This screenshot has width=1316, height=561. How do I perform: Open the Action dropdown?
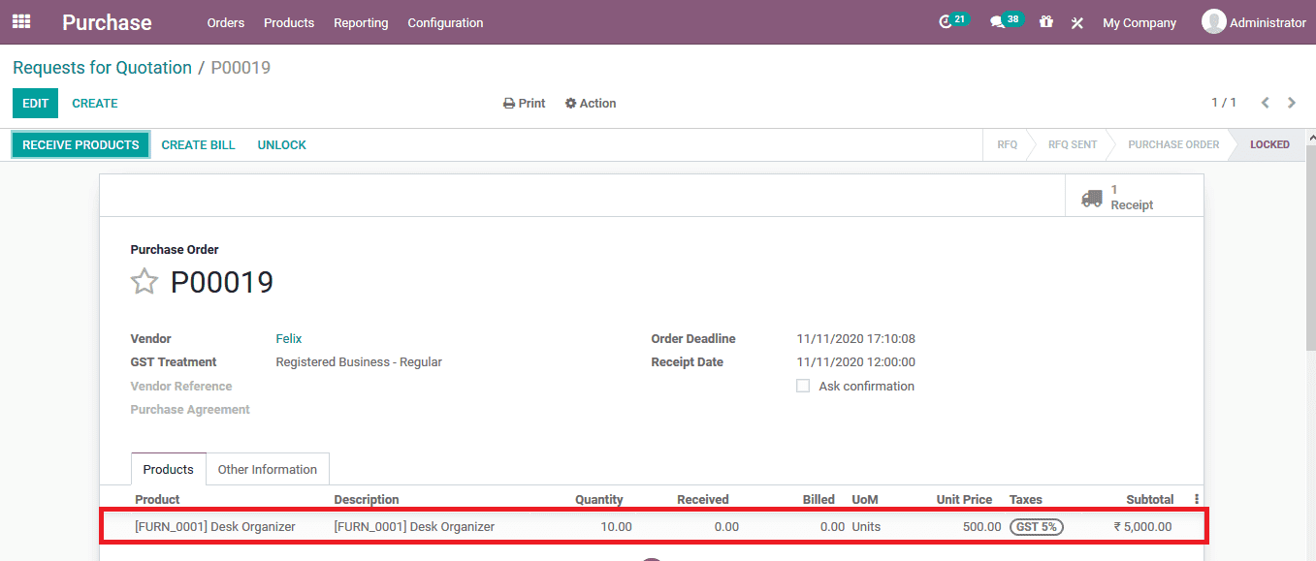[x=591, y=104]
